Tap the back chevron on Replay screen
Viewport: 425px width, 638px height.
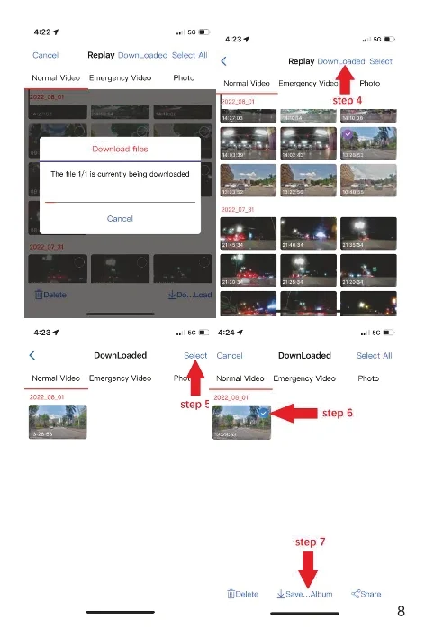223,61
